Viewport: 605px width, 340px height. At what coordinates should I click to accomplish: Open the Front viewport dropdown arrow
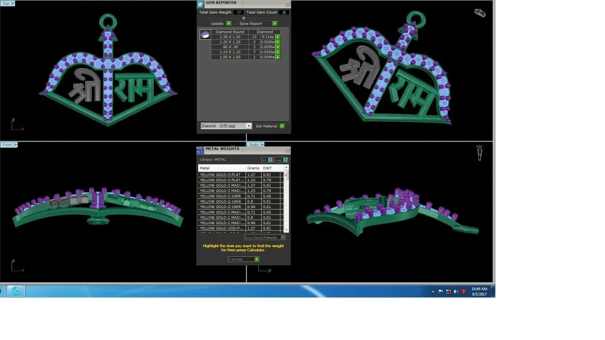[16, 145]
